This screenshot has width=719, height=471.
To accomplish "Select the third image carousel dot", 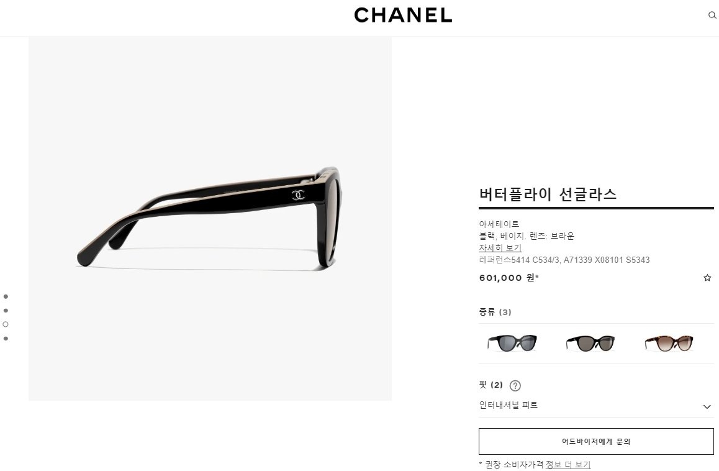I will (6, 324).
